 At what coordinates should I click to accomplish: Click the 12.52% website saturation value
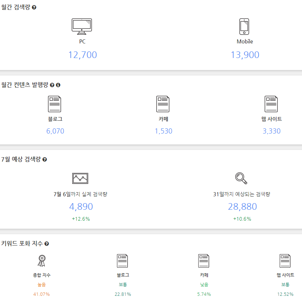pyautogui.click(x=286, y=294)
